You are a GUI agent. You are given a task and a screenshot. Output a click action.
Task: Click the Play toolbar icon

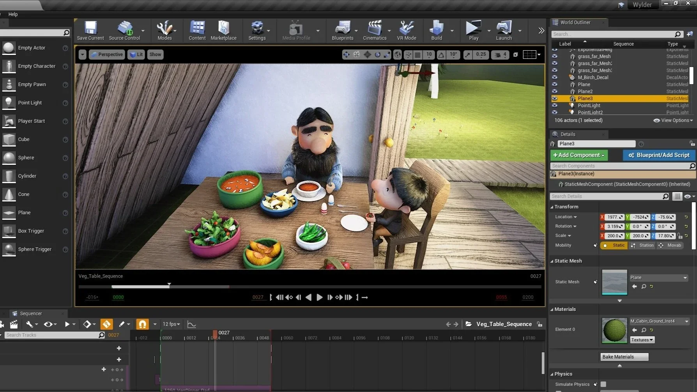474,30
